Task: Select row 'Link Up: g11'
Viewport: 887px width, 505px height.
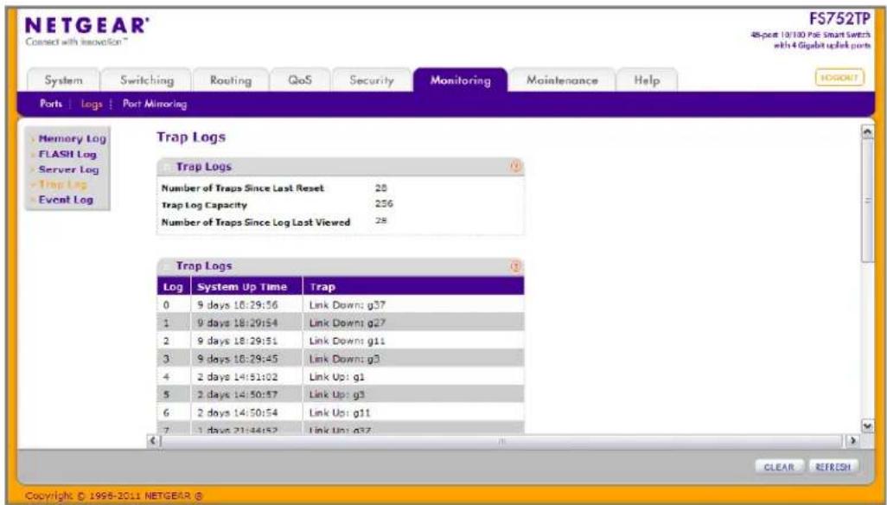Action: pos(341,412)
